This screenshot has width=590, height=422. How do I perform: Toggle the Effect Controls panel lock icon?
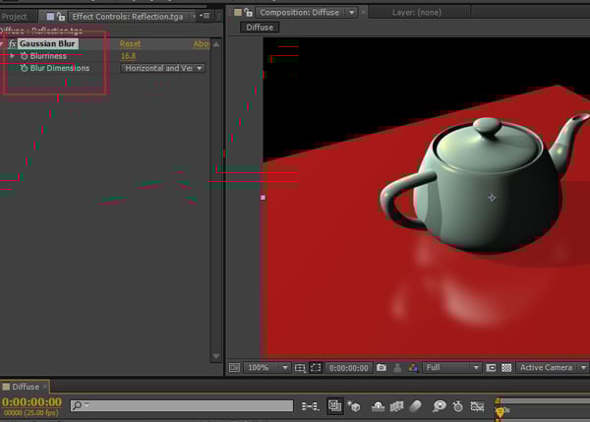click(61, 16)
